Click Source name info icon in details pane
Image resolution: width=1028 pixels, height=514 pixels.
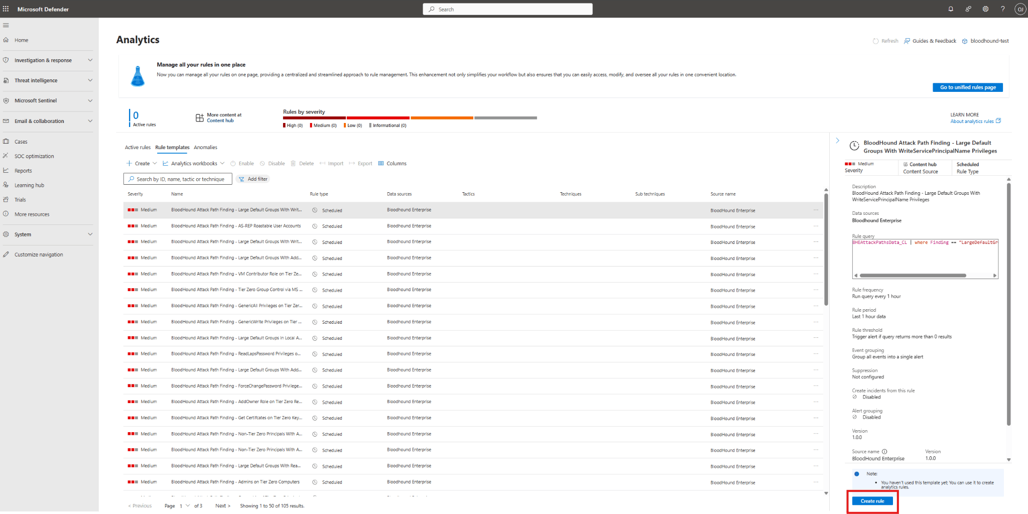(x=884, y=452)
